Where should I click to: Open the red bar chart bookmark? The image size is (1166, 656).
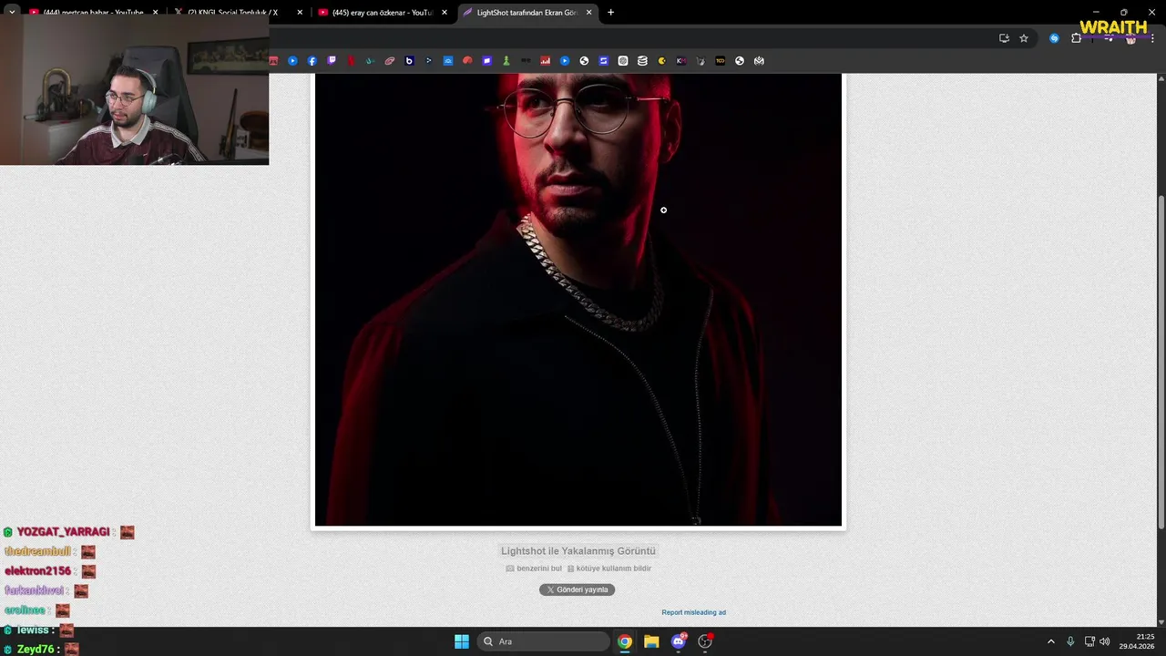pyautogui.click(x=545, y=61)
